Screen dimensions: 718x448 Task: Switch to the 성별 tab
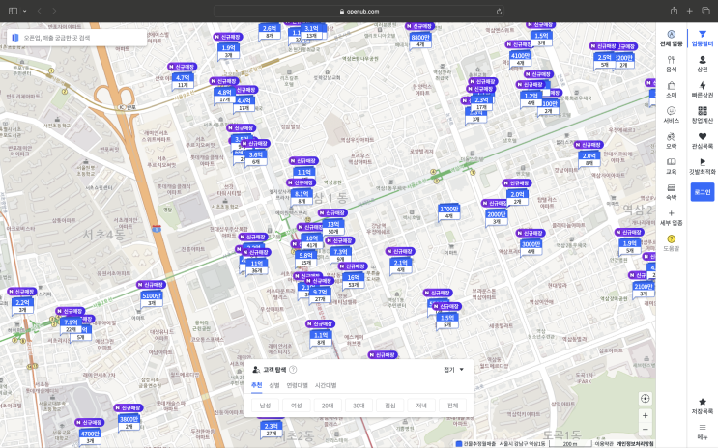(274, 384)
